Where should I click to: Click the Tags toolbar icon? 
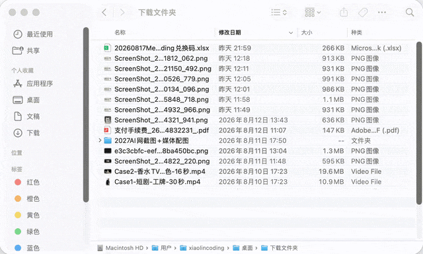point(363,13)
